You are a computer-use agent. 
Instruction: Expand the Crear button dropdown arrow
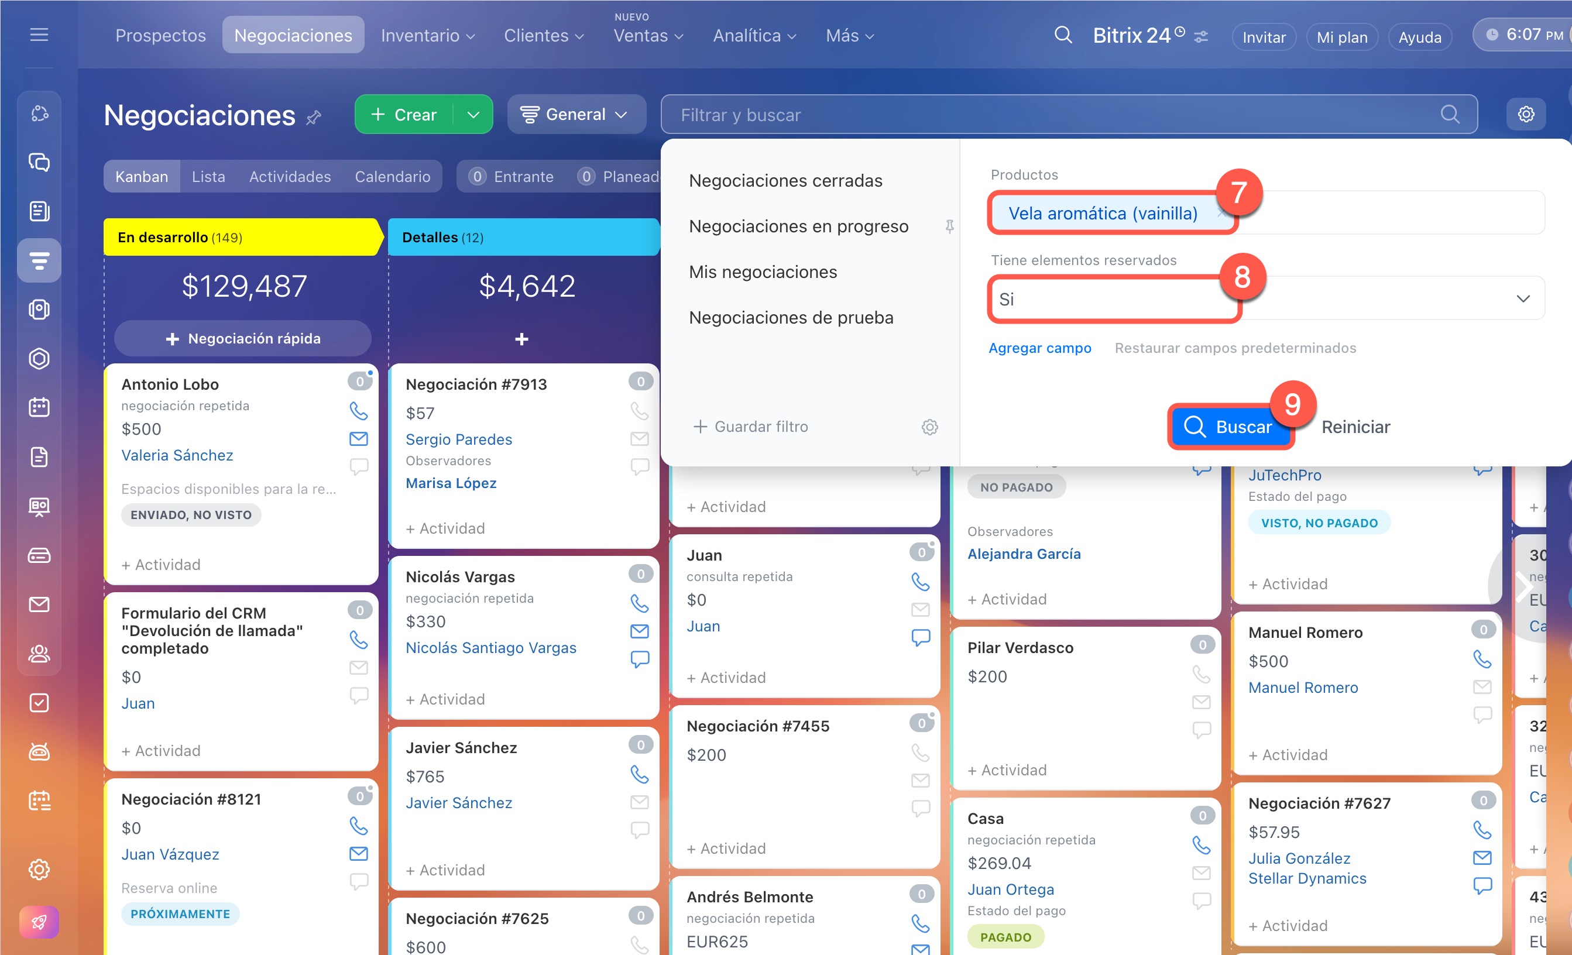tap(473, 115)
